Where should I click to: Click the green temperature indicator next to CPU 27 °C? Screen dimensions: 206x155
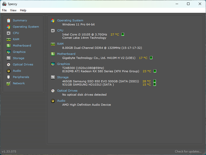point(123,34)
